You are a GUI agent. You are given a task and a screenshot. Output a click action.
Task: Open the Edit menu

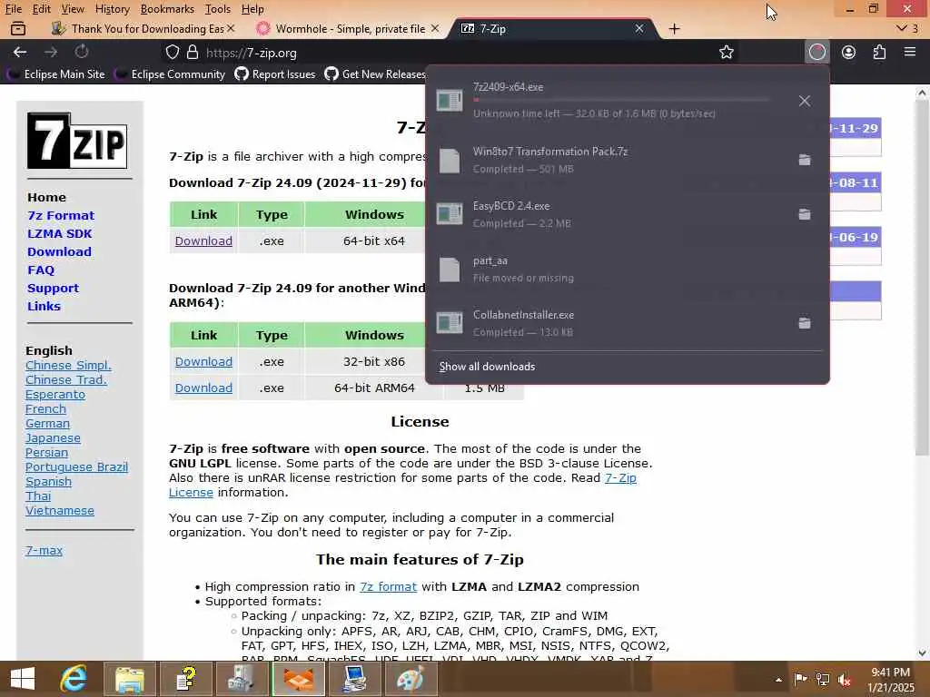42,9
